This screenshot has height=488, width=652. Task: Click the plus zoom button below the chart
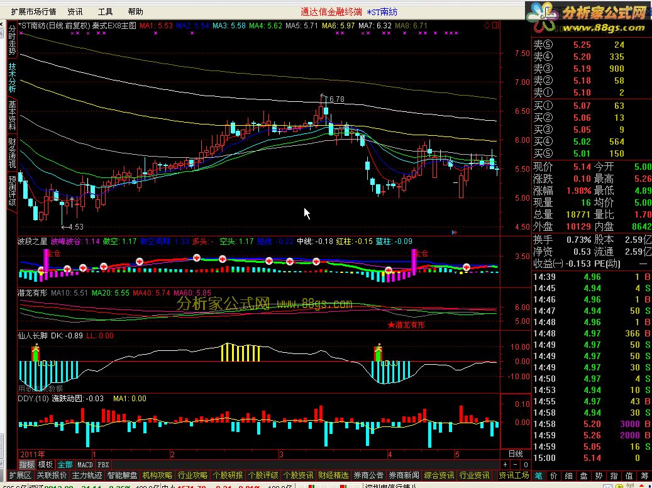click(x=506, y=465)
